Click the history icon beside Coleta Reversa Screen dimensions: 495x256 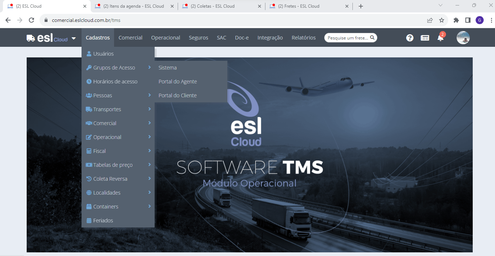(89, 179)
